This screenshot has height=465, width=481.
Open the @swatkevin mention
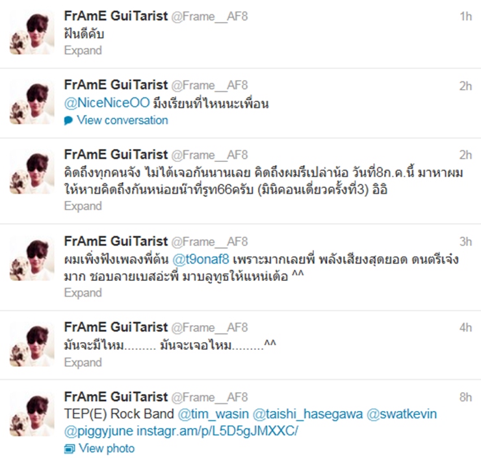[402, 414]
